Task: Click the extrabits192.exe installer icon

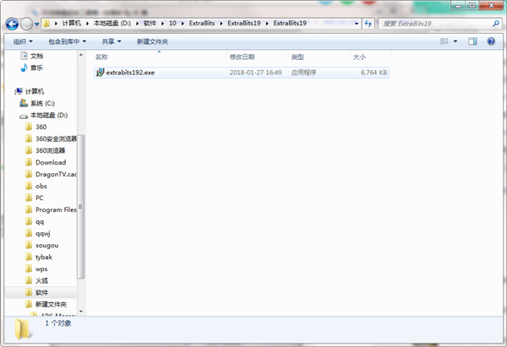Action: tap(101, 73)
